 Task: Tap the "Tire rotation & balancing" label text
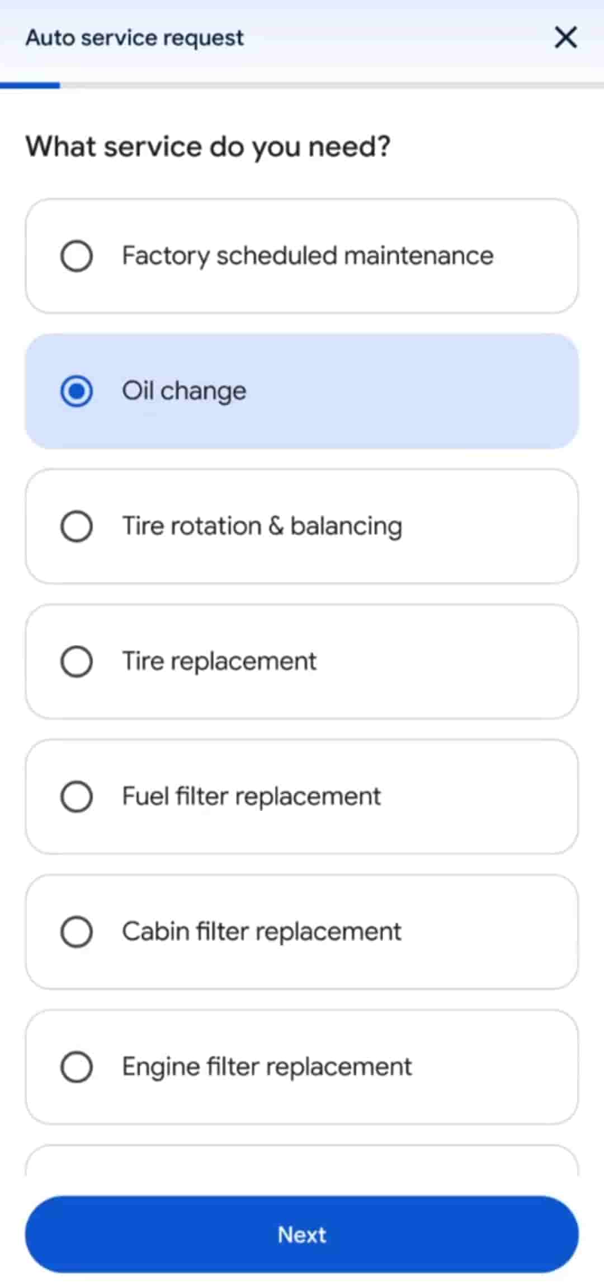(x=262, y=526)
